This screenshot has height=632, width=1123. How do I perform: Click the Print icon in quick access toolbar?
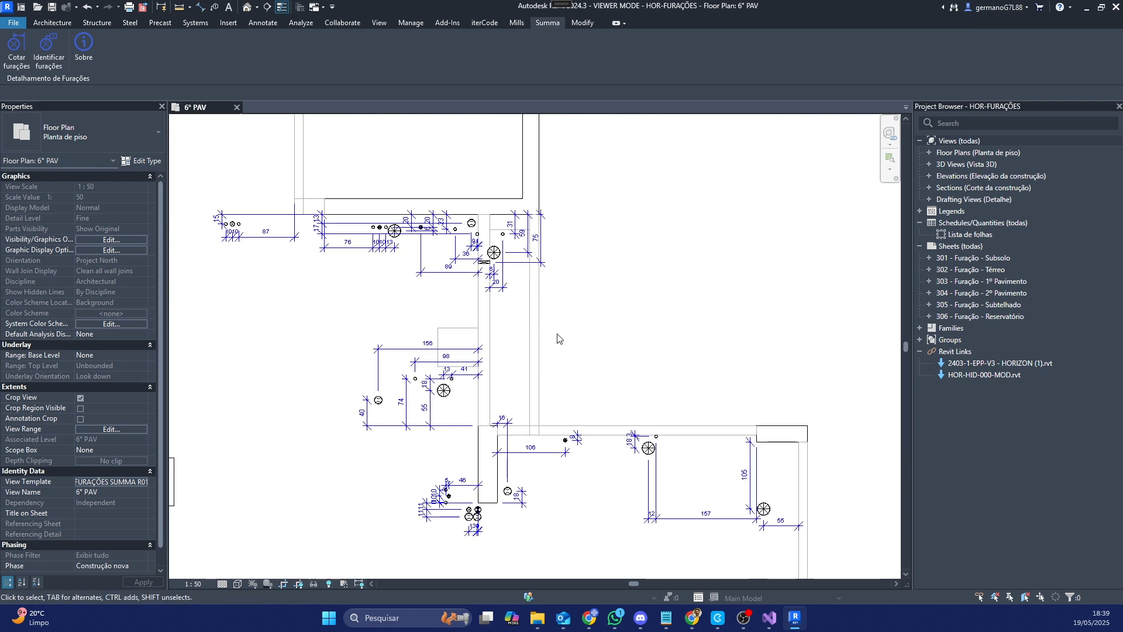(129, 7)
